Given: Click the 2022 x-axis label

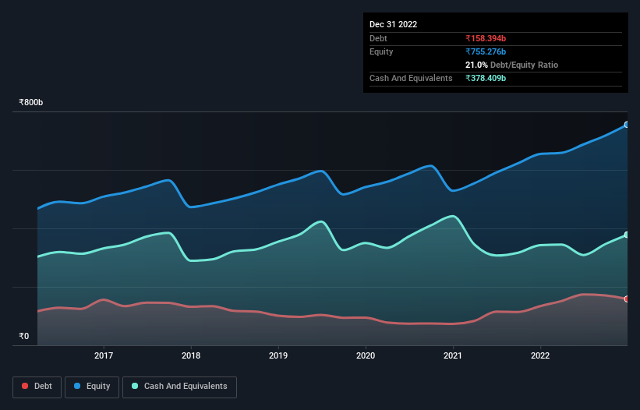Looking at the screenshot, I should click(x=540, y=355).
